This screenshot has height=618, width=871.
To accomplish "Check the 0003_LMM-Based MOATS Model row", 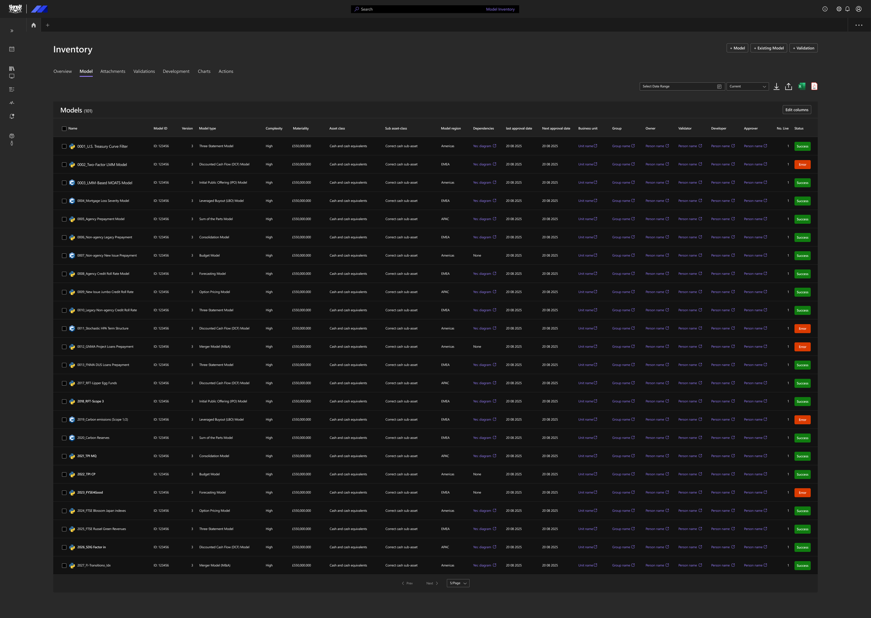I will [x=64, y=183].
